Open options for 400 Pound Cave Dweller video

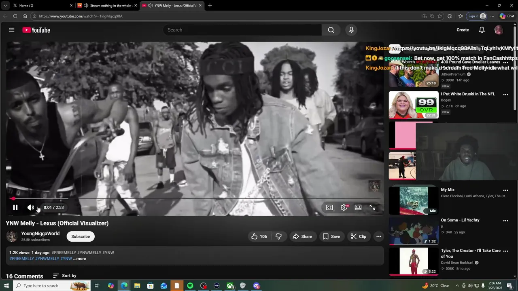click(505, 63)
